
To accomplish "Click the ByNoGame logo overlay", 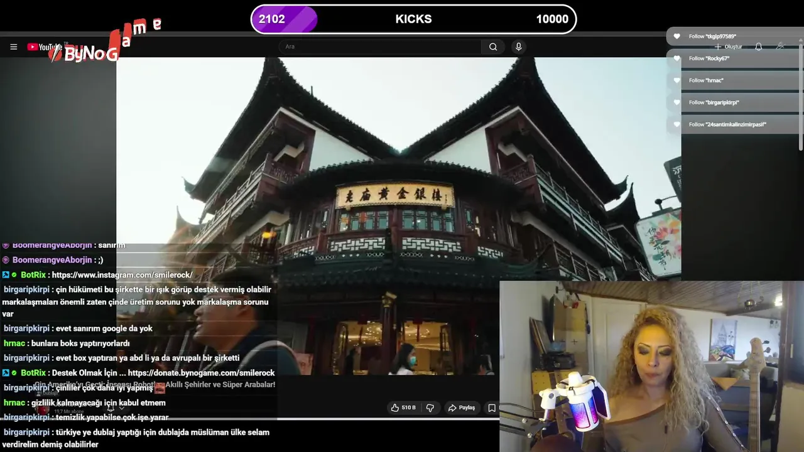I will (x=104, y=41).
